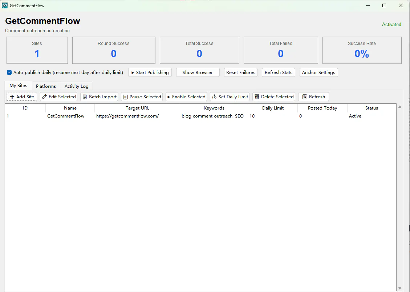This screenshot has width=410, height=292.
Task: Maximize the GetCommentFlow window
Action: [x=384, y=5]
